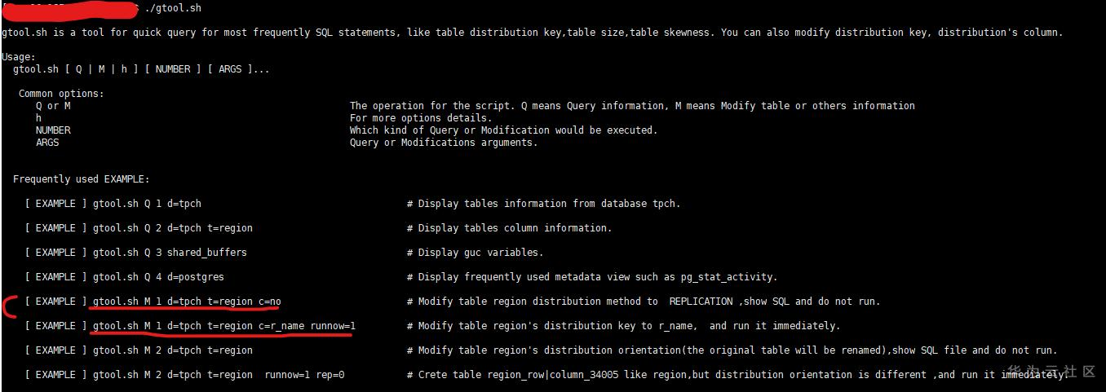
Task: Click the command ending in runnow=1 rep=0
Action: 219,375
